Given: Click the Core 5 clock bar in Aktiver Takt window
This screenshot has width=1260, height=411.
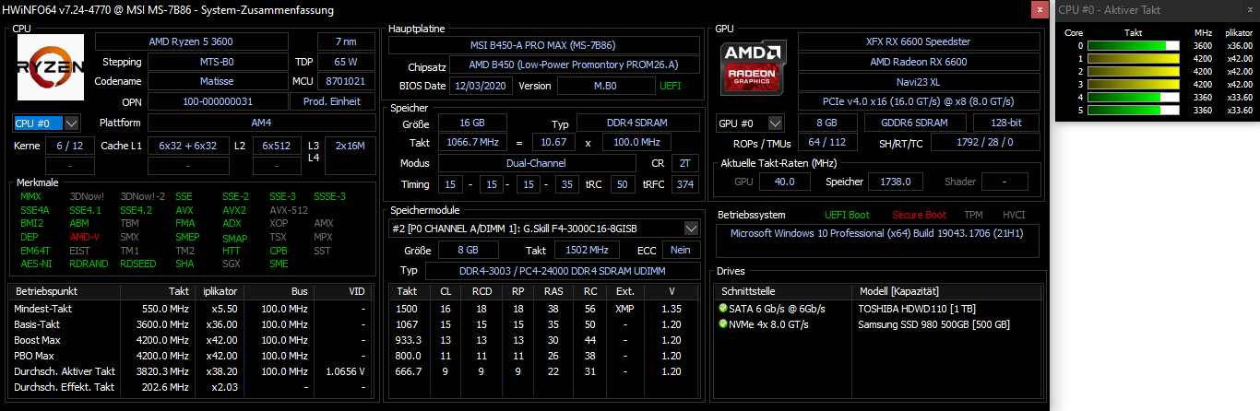Looking at the screenshot, I should pyautogui.click(x=1134, y=110).
